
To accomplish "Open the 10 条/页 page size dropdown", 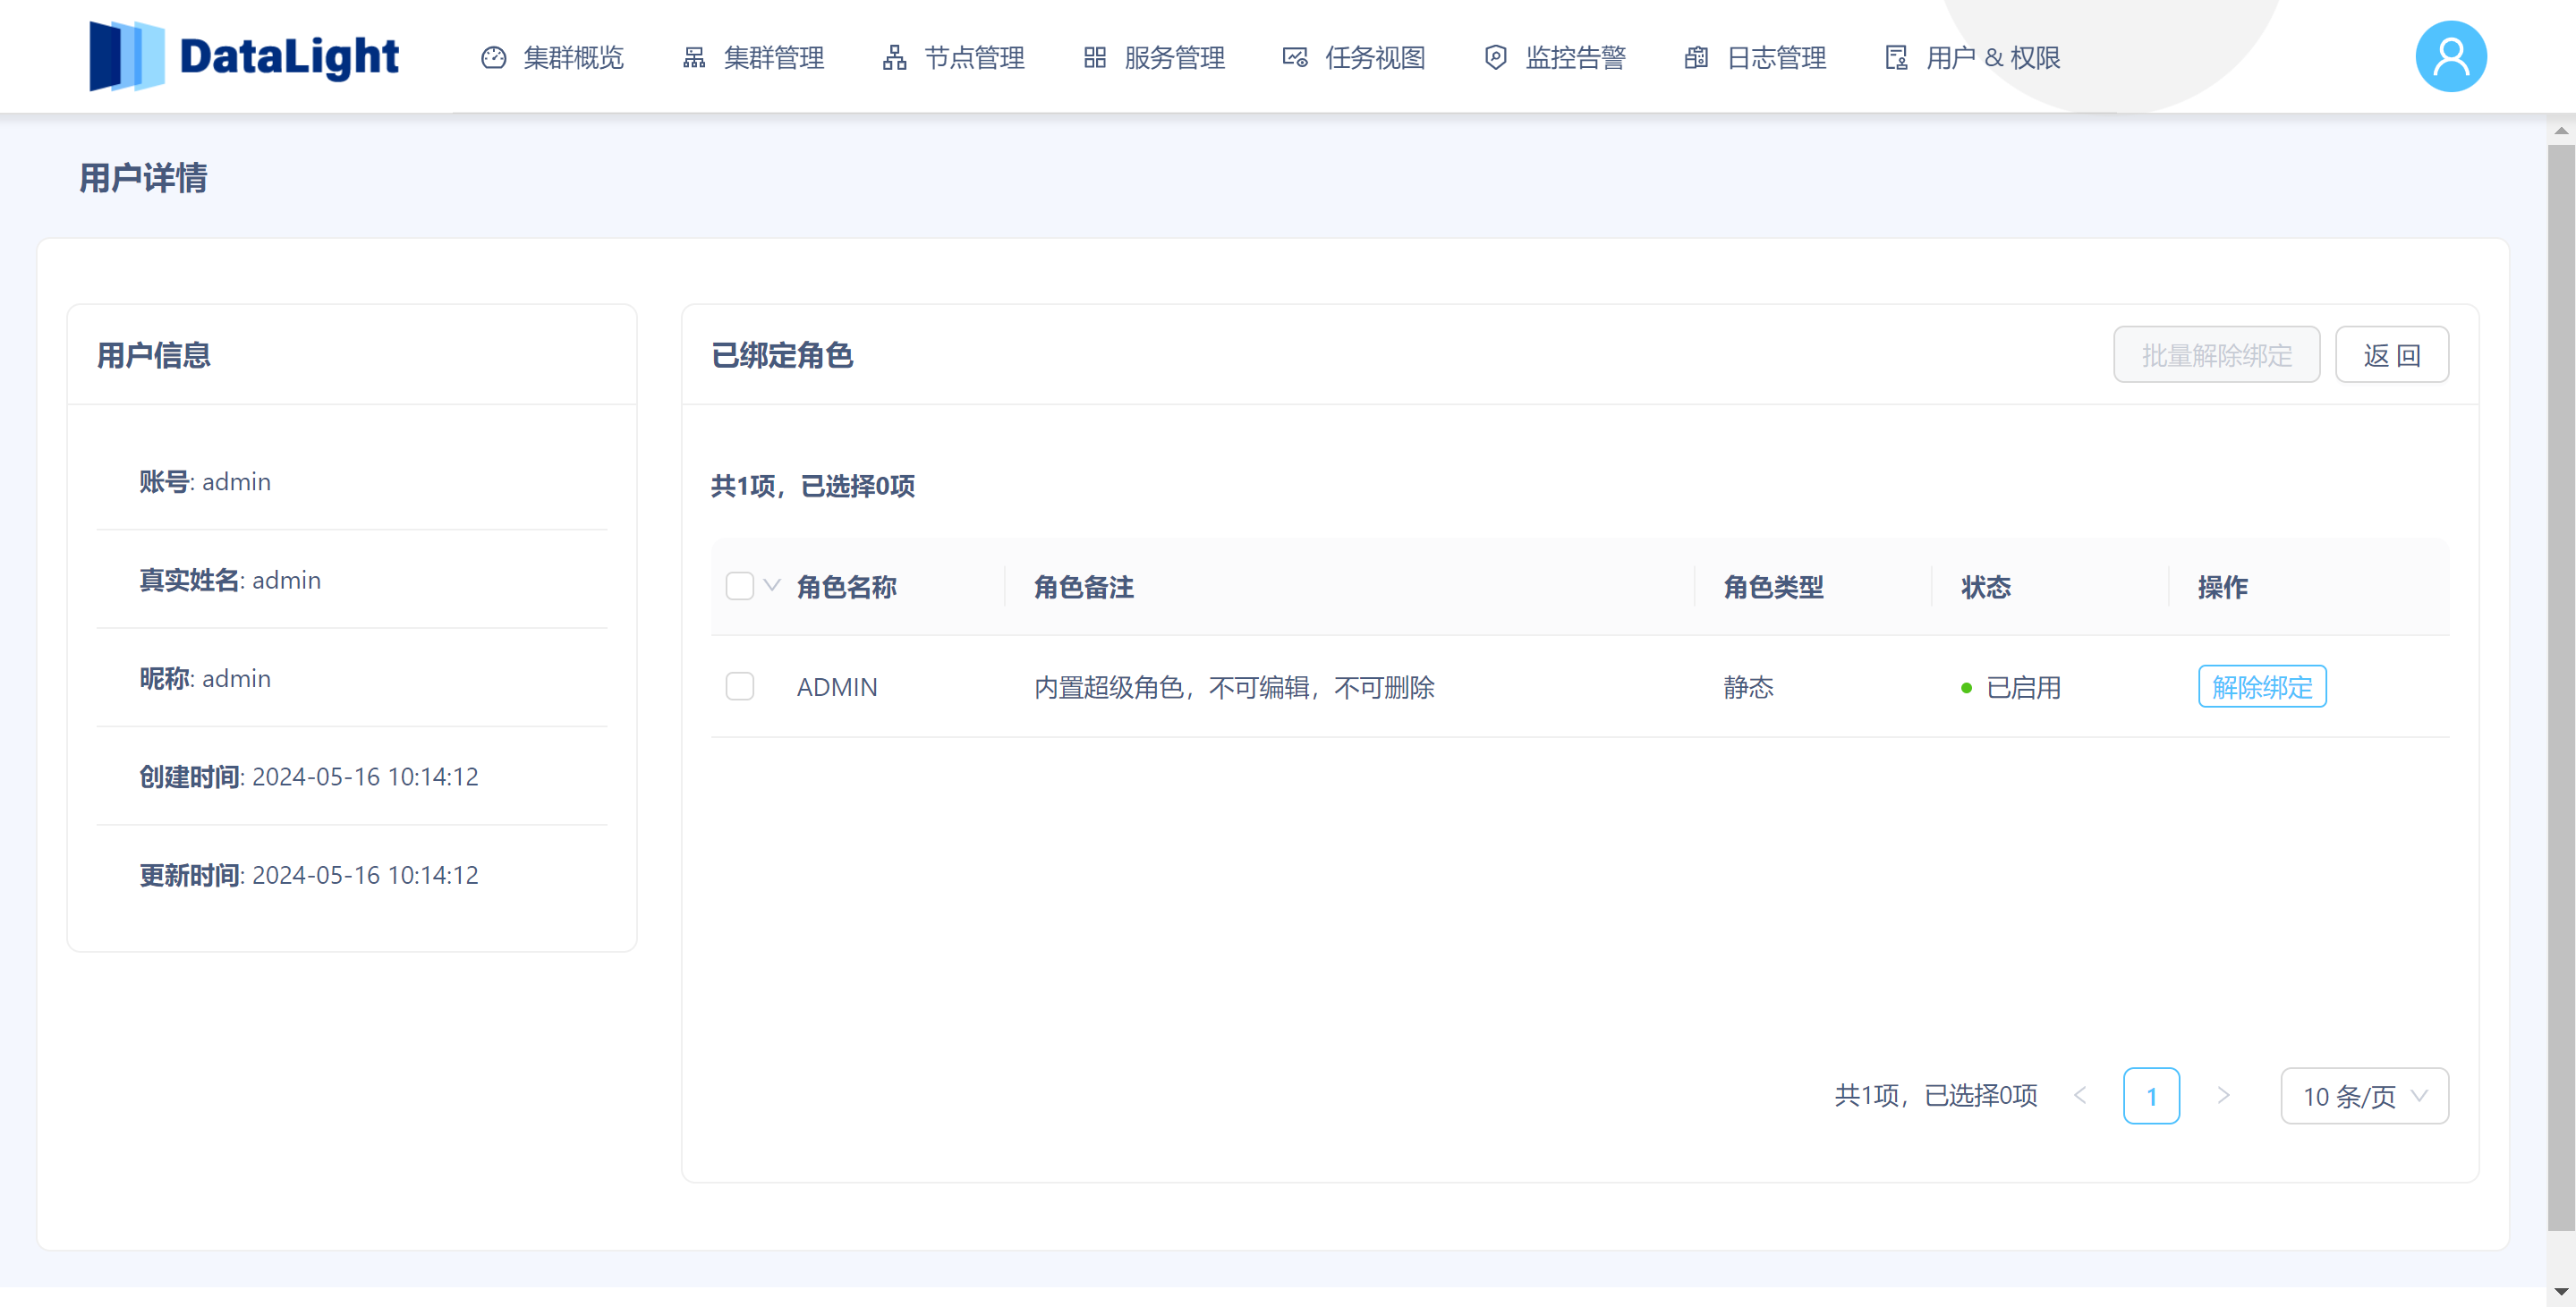I will pyautogui.click(x=2365, y=1096).
